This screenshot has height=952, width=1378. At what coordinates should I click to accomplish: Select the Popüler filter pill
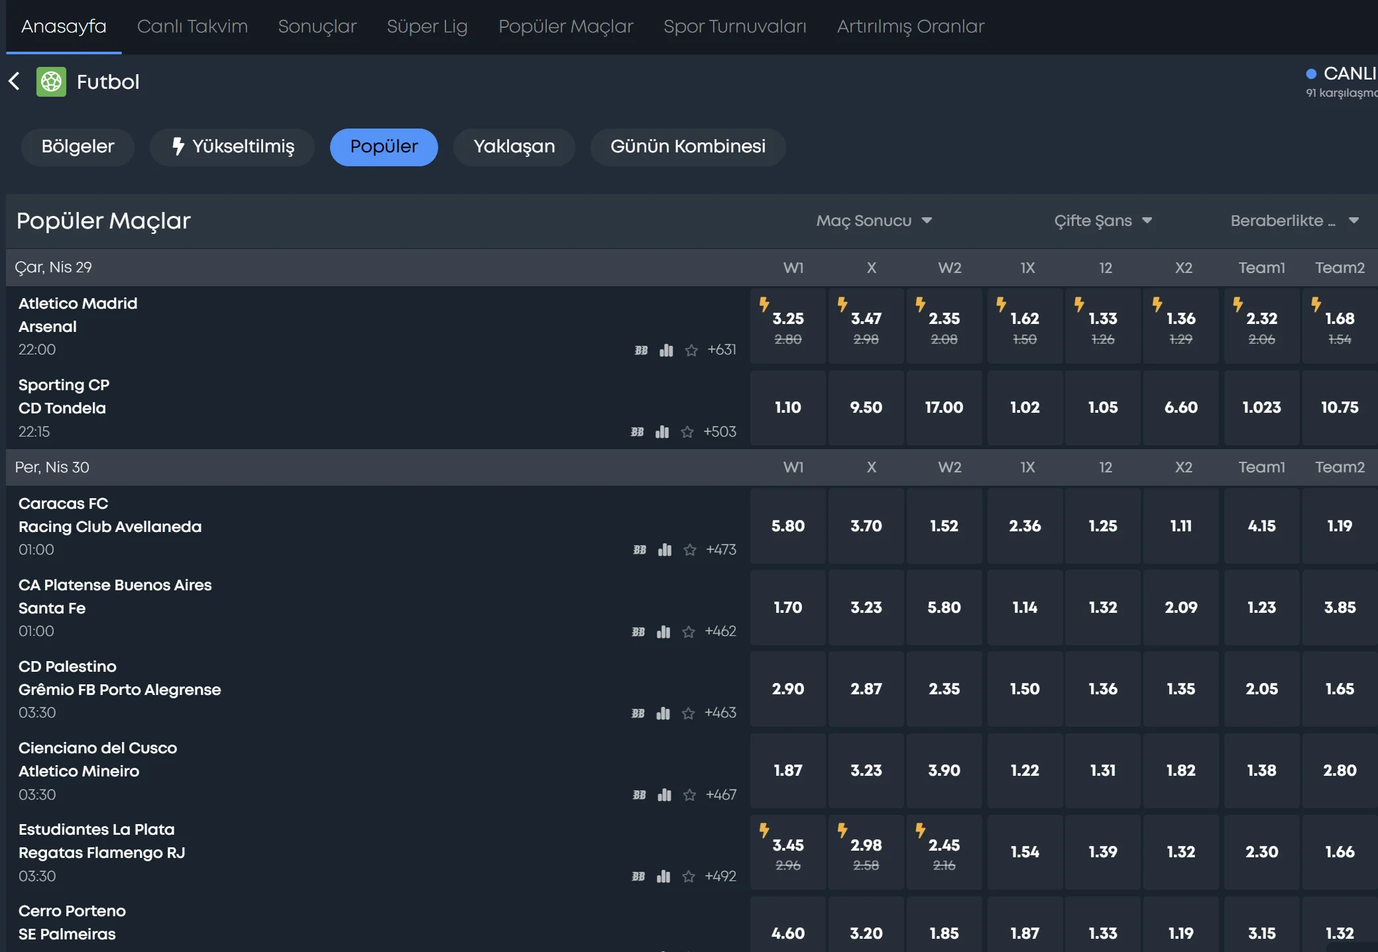pos(384,147)
